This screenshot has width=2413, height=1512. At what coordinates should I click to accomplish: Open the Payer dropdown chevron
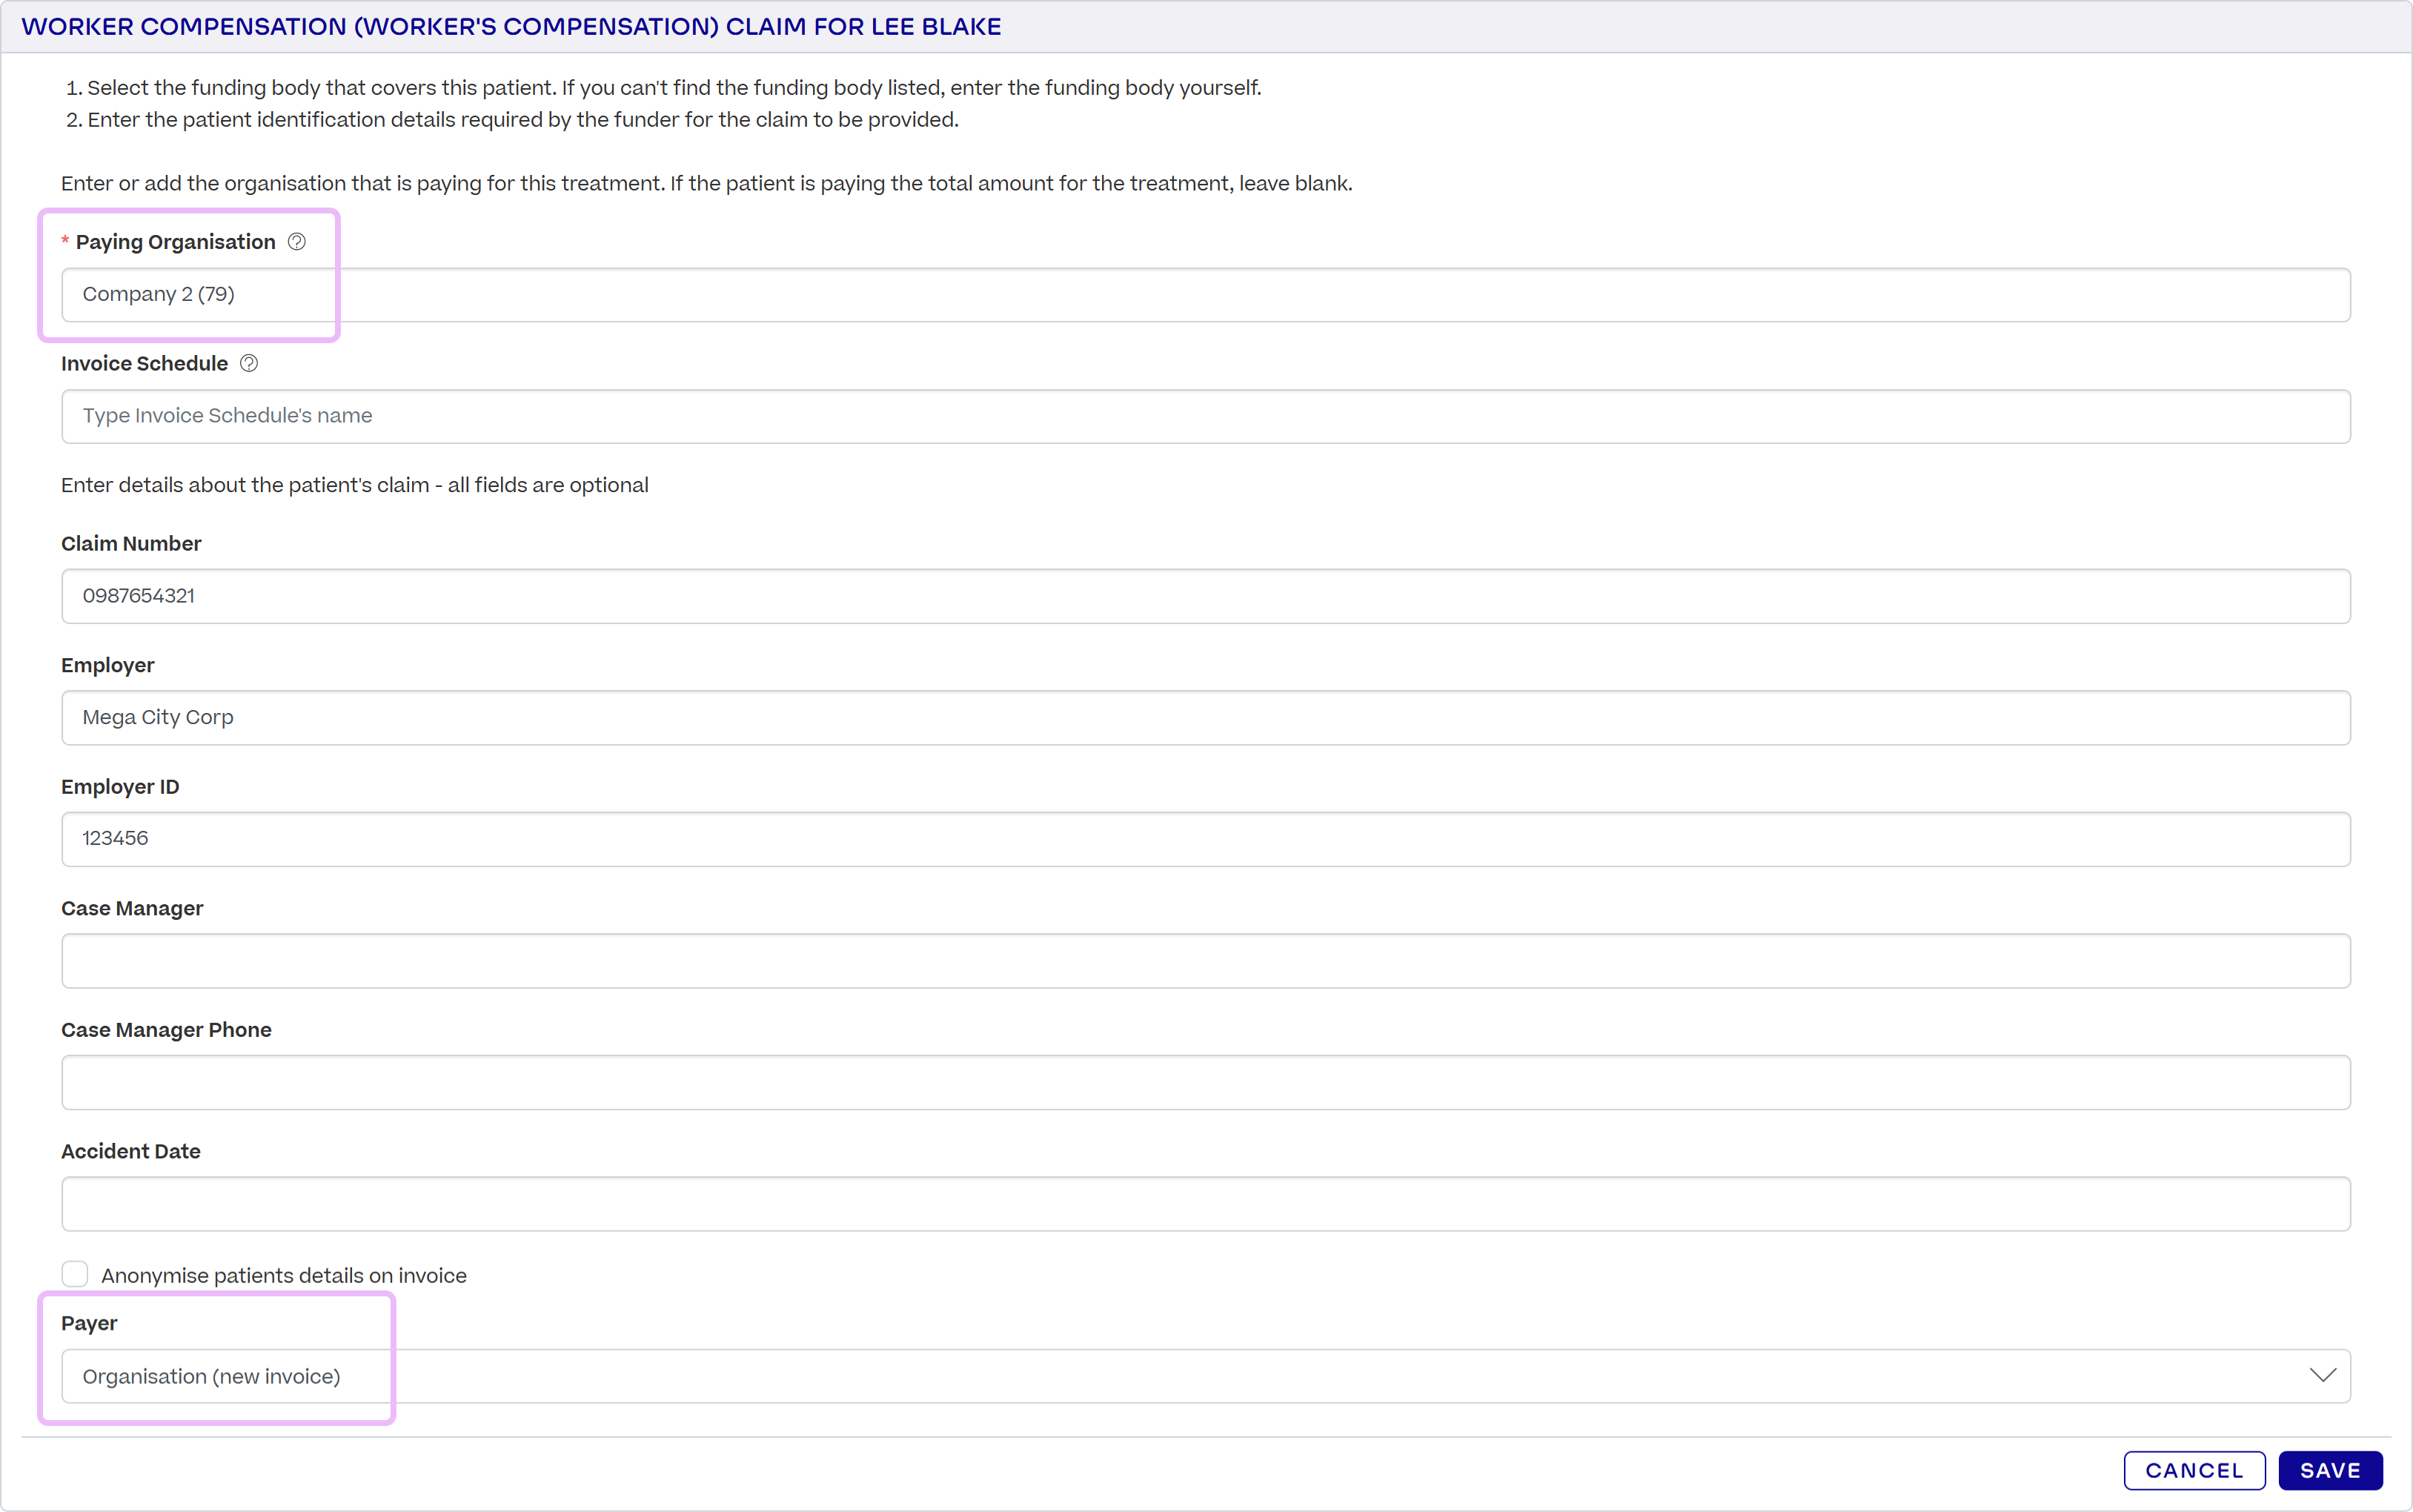click(2322, 1376)
